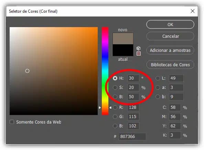
Task: Click Adicionar a amostras button
Action: click(170, 50)
